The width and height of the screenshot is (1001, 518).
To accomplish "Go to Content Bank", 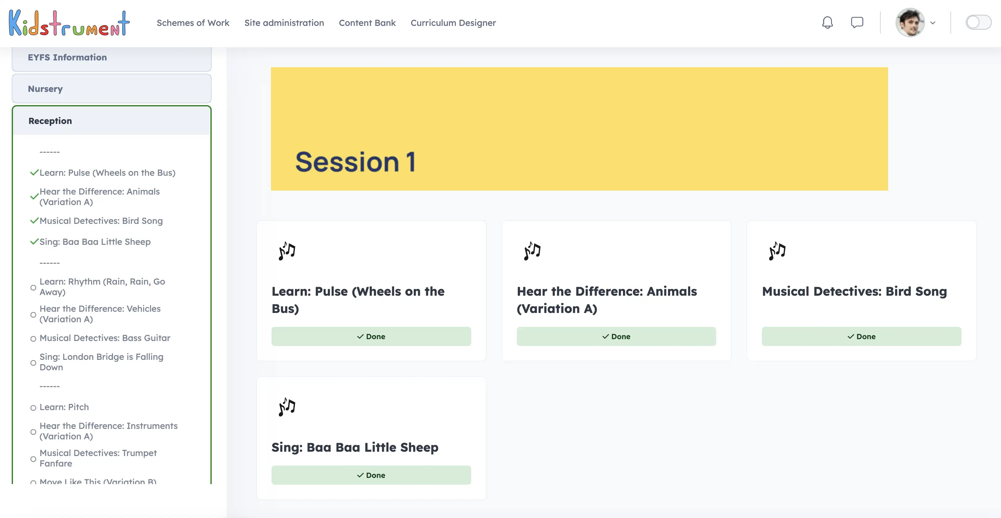I will (367, 23).
